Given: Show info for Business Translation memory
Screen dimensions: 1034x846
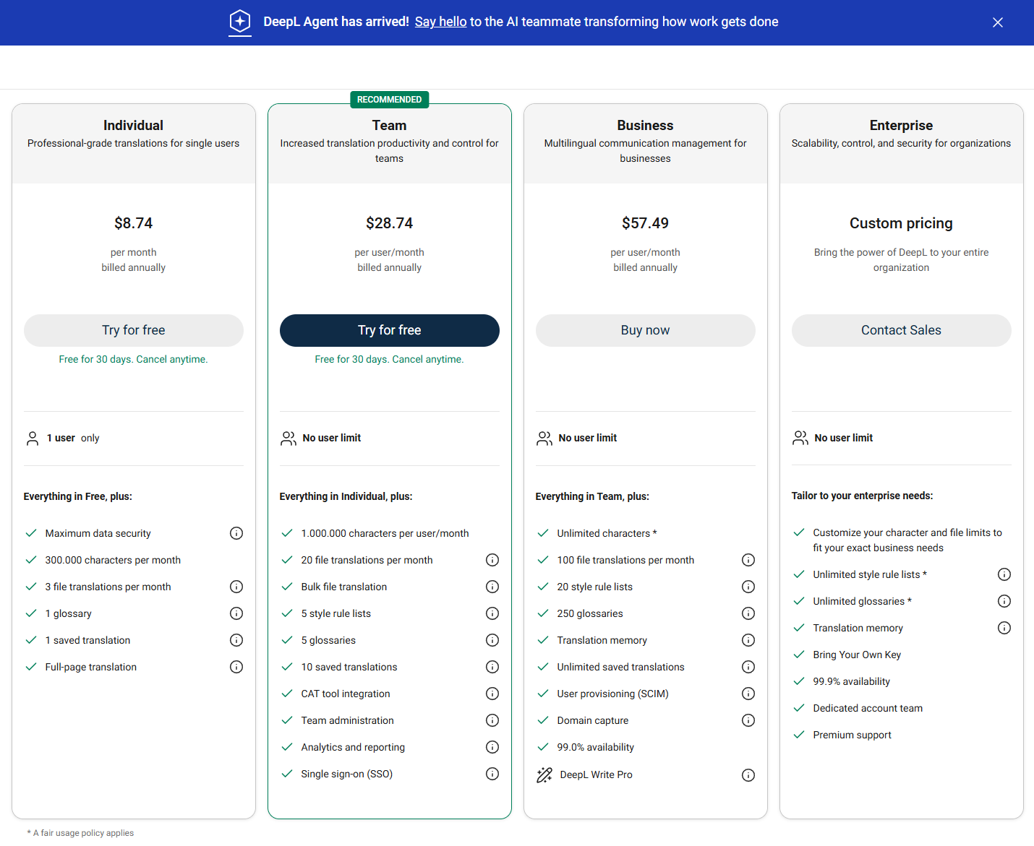Looking at the screenshot, I should tap(748, 640).
